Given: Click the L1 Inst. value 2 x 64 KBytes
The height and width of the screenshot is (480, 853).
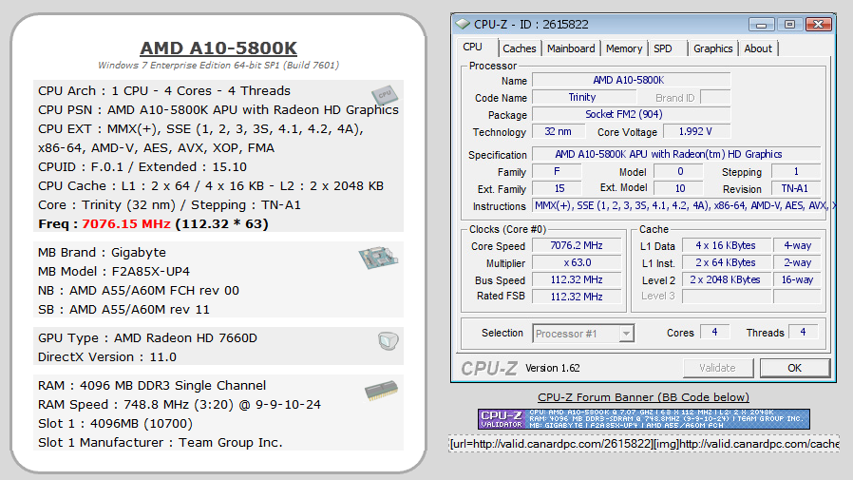Looking at the screenshot, I should point(726,263).
